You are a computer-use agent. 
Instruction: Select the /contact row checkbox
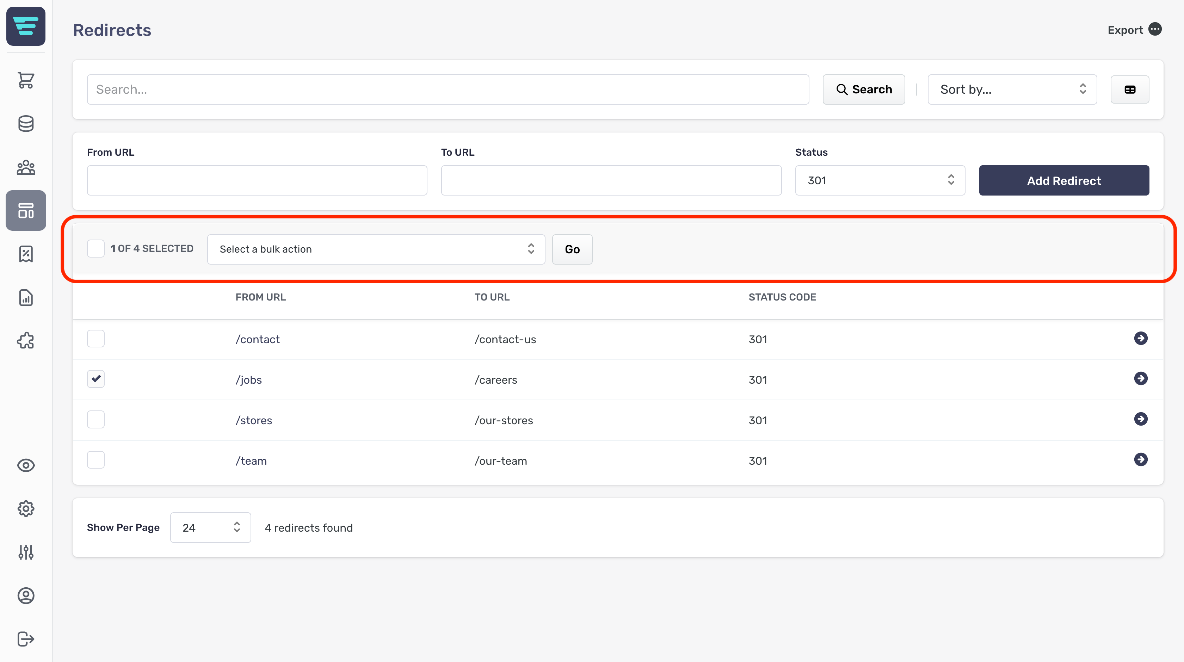95,339
